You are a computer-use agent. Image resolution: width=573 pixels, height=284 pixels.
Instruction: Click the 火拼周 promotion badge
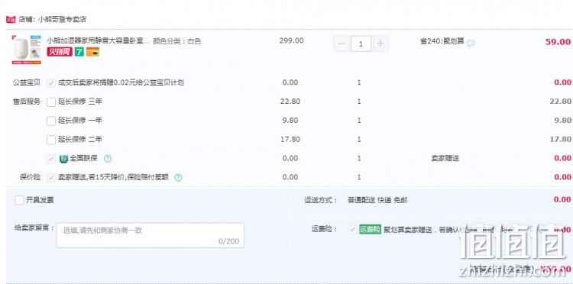[60, 52]
